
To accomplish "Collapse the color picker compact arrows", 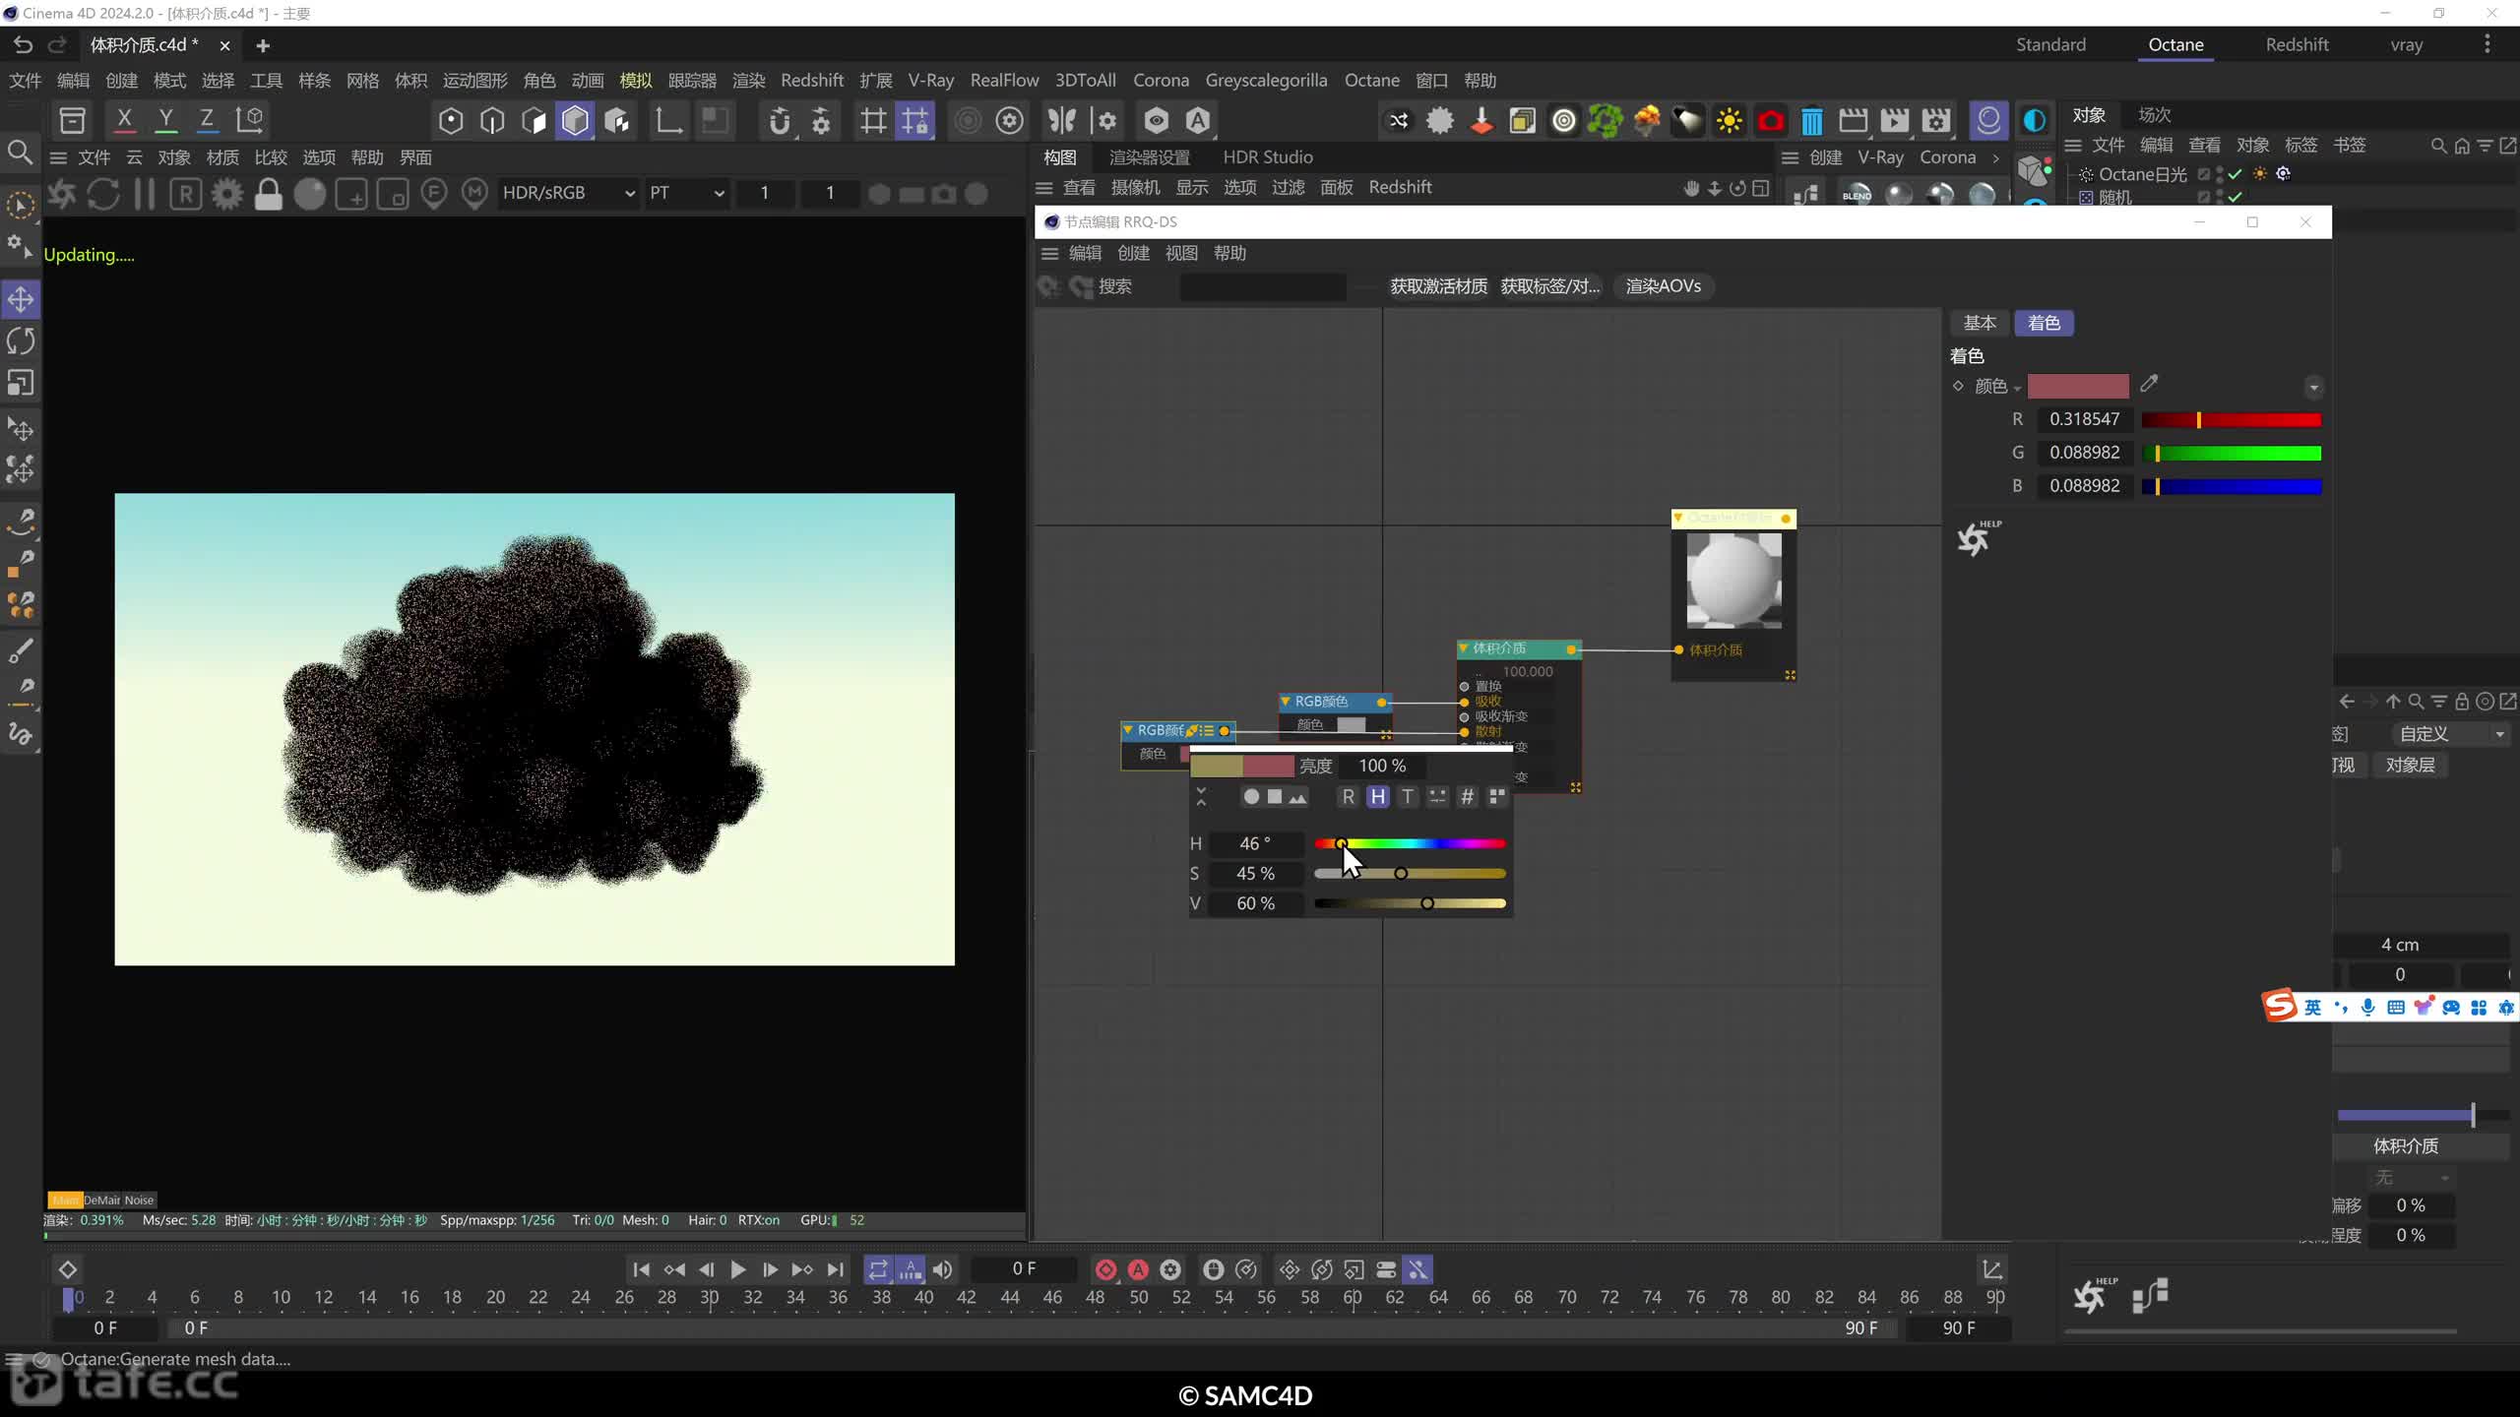I will click(1201, 797).
